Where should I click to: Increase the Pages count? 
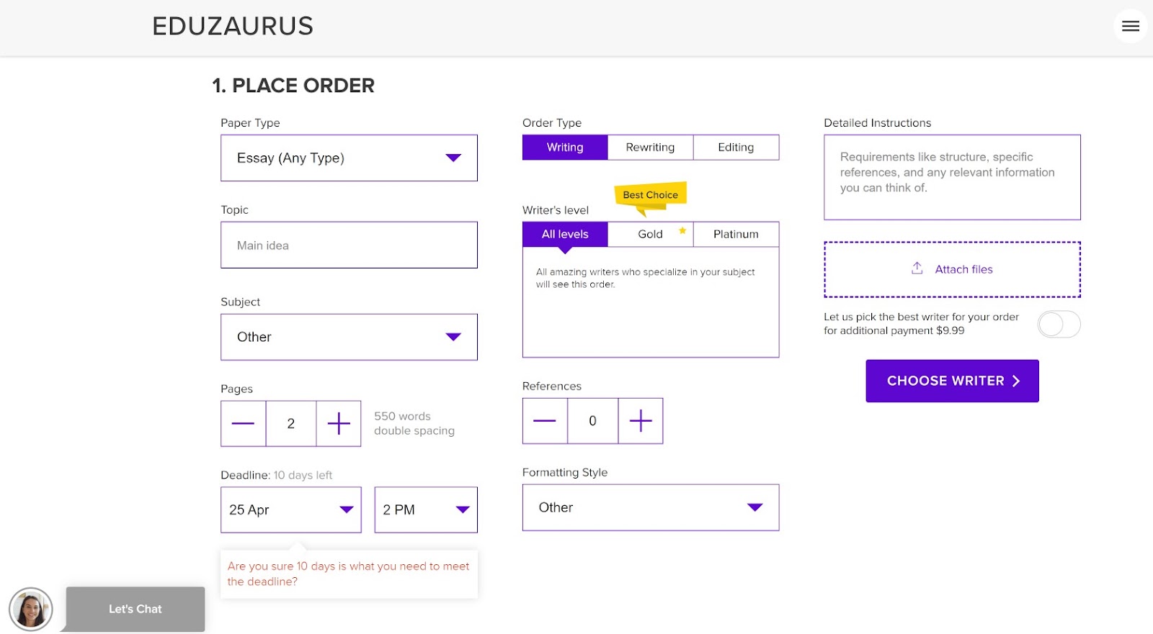[339, 424]
